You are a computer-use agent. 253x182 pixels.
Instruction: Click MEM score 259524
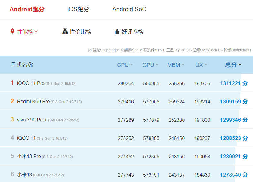click(x=177, y=102)
